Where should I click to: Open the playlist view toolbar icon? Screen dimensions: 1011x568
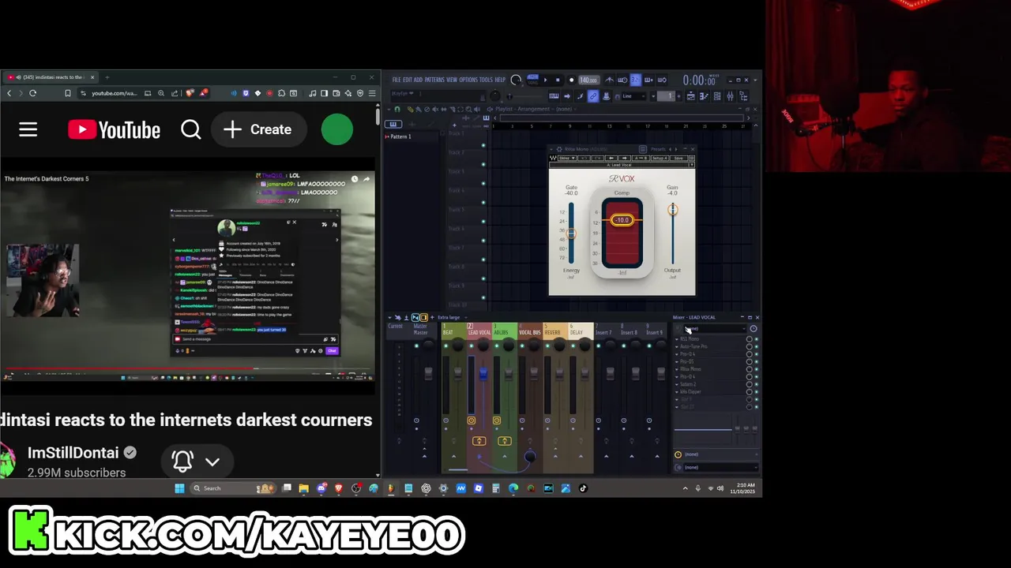click(x=690, y=96)
